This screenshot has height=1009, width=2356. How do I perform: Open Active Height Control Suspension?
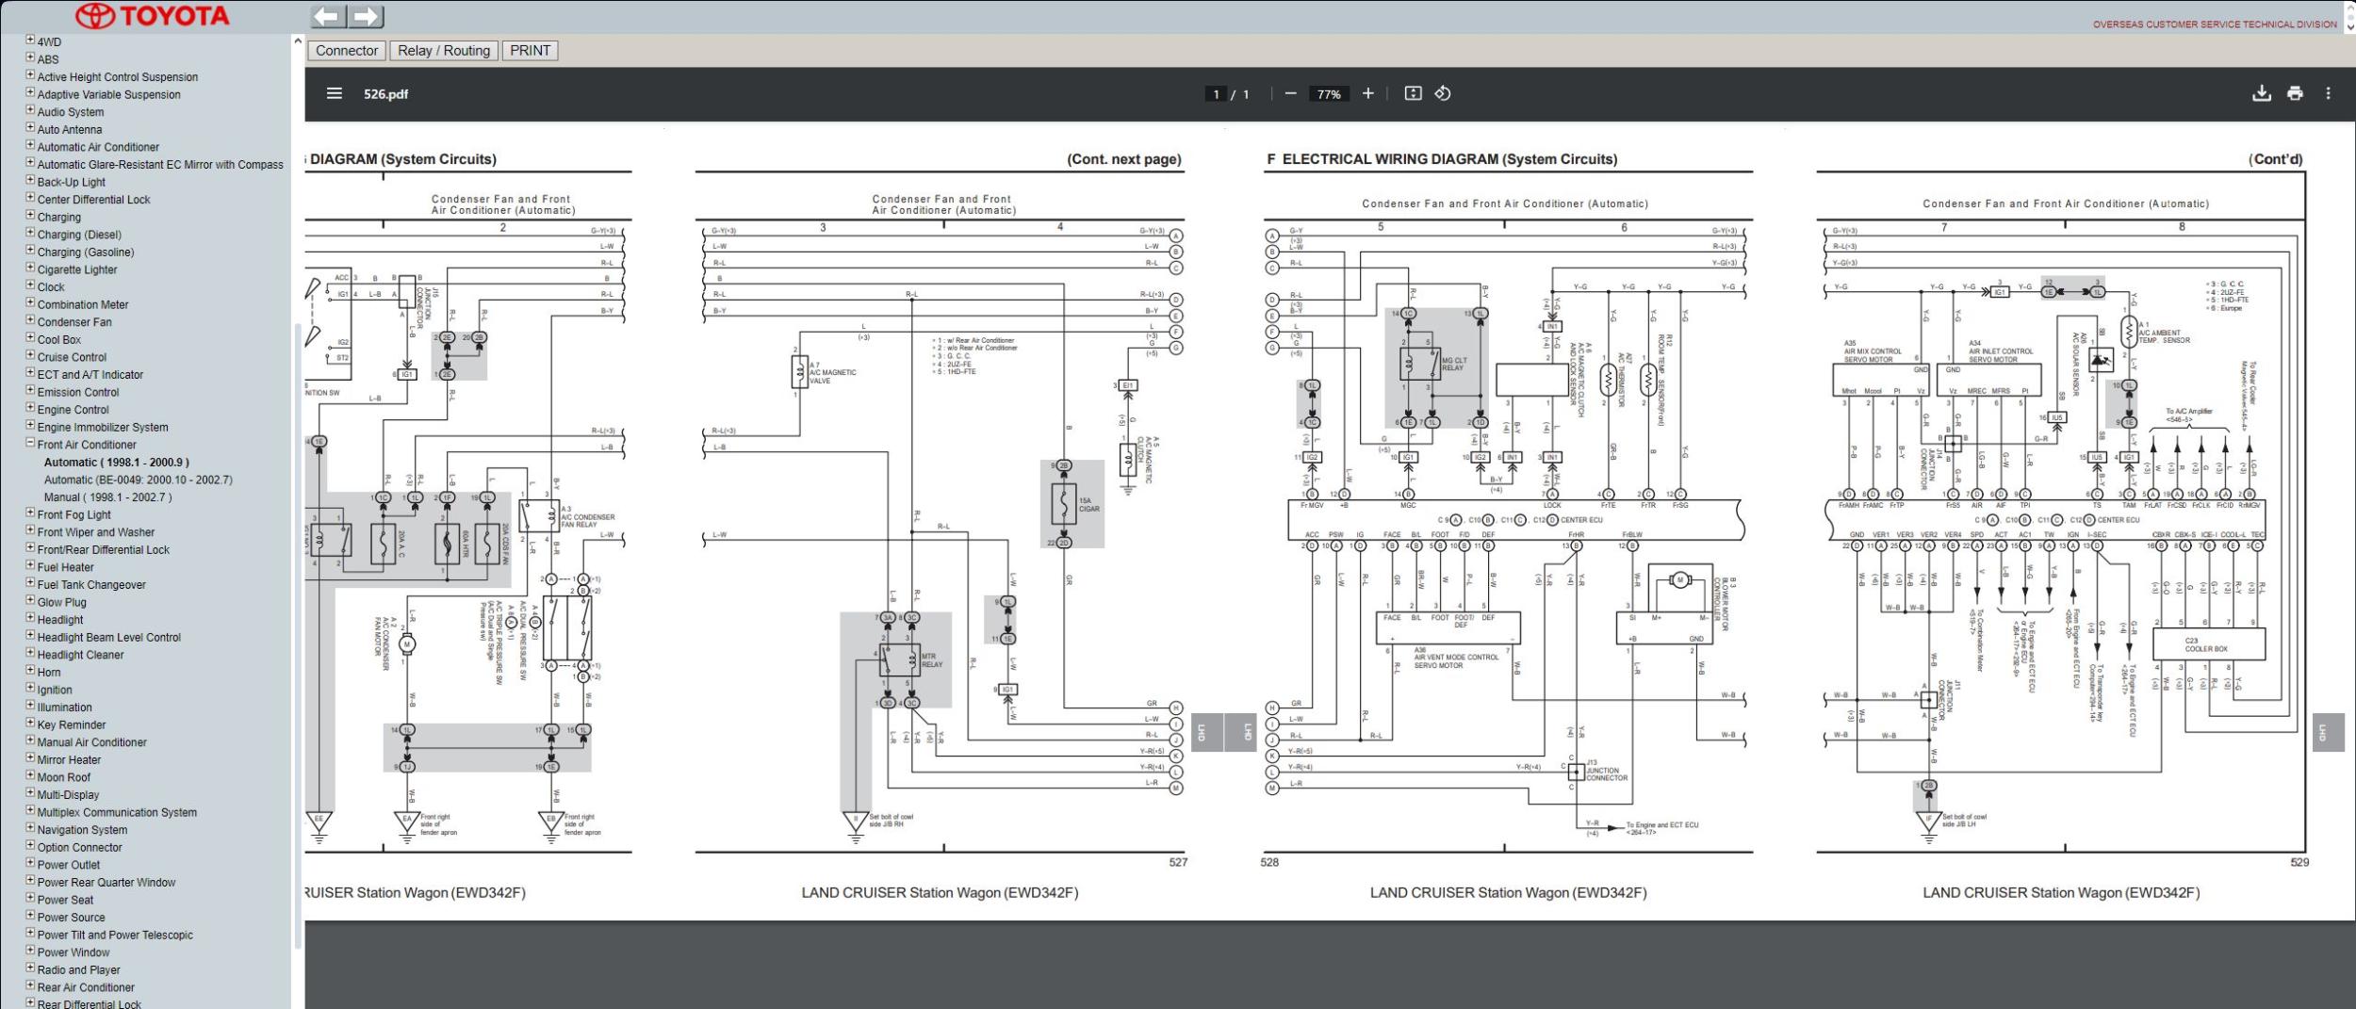coord(118,77)
